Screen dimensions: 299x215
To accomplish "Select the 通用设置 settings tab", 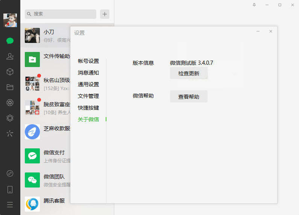I will 88,84.
